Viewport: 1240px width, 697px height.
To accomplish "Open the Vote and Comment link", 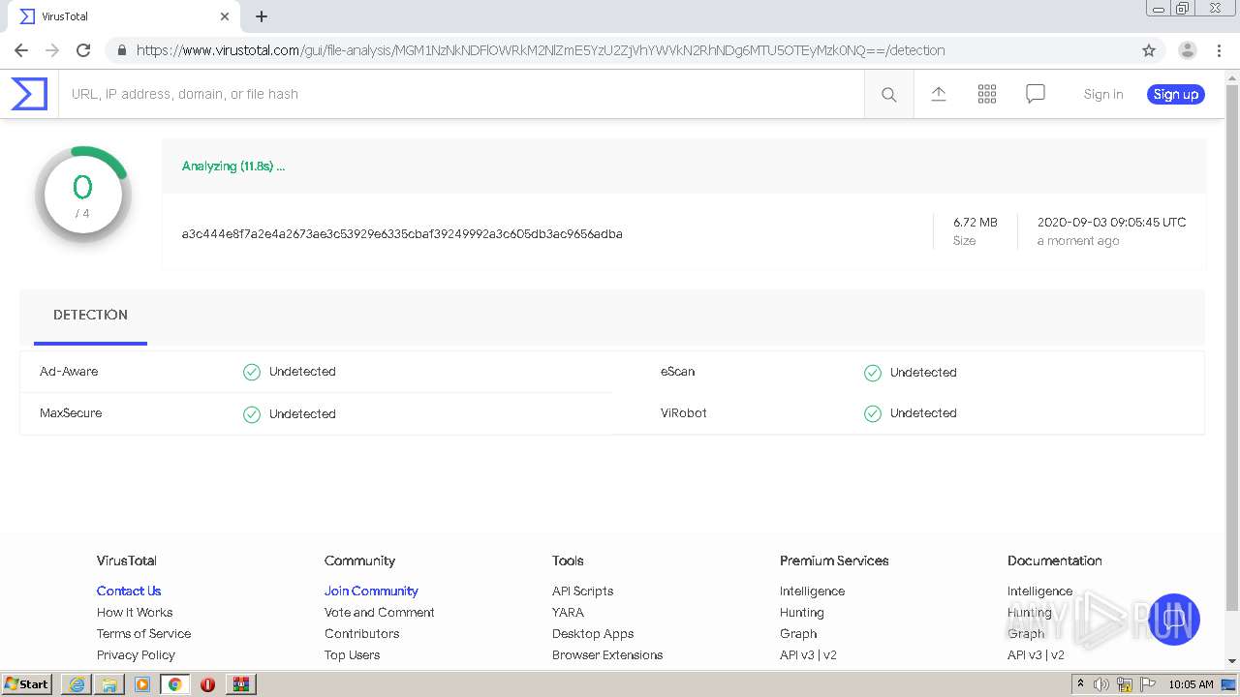I will coord(380,612).
